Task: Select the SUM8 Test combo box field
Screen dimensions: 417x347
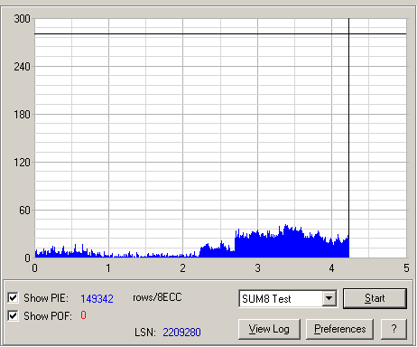Action: [288, 298]
